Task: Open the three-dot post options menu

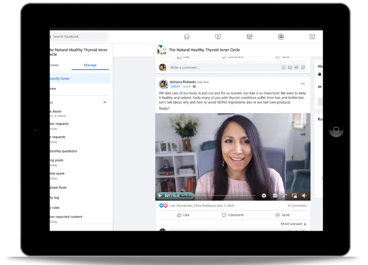Action: pyautogui.click(x=303, y=84)
